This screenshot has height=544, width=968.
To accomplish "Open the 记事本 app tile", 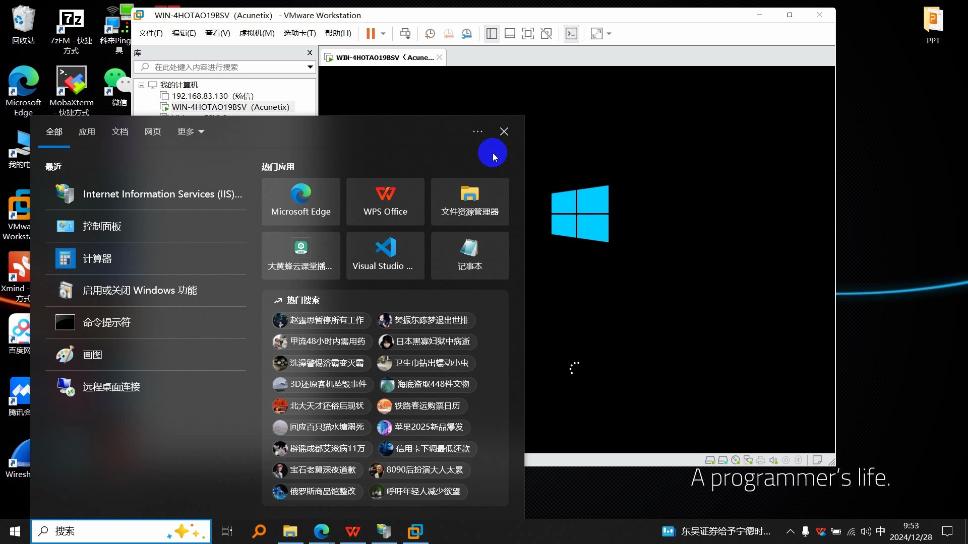I will pyautogui.click(x=470, y=256).
